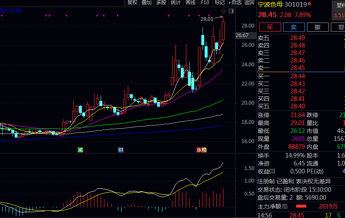Click the 最低 value 26.12
Viewport: 345px width, 218px height.
pyautogui.click(x=297, y=131)
